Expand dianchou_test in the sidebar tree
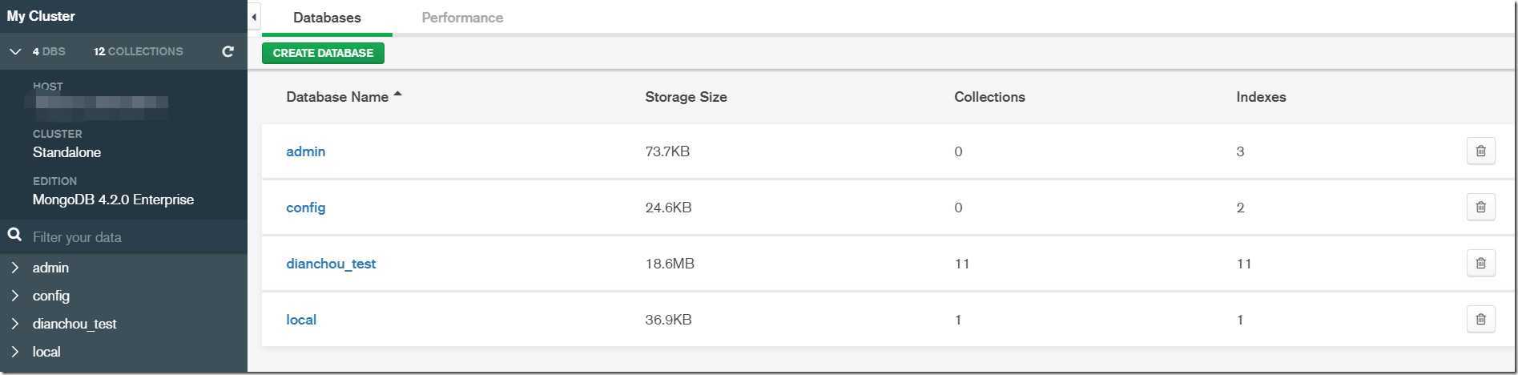 [x=14, y=324]
